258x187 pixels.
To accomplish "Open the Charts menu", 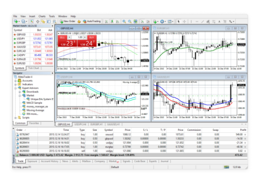I will (x=42, y=16).
